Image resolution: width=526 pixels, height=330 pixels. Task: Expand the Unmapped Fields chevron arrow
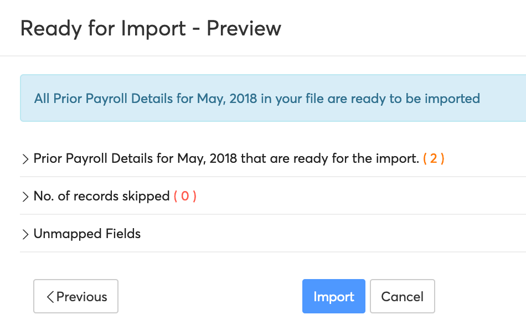25,234
